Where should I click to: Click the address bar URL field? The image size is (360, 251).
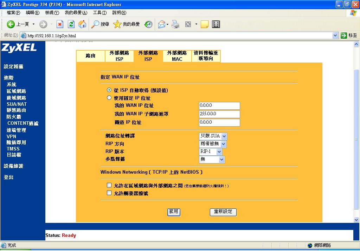pyautogui.click(x=179, y=36)
